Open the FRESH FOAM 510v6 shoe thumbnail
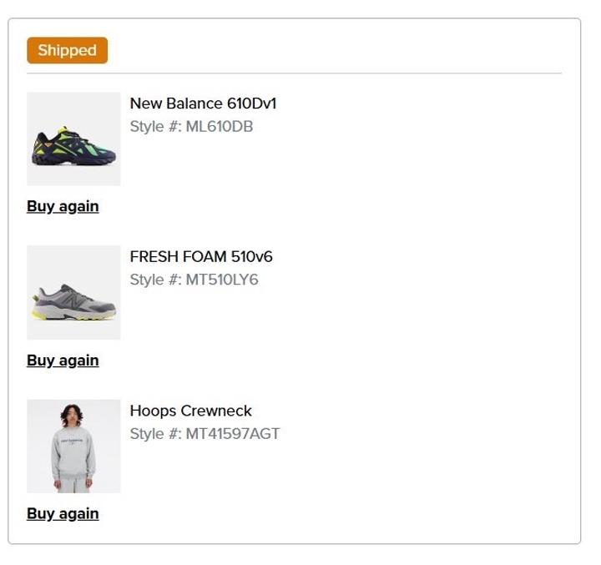601x565 pixels. pos(73,292)
